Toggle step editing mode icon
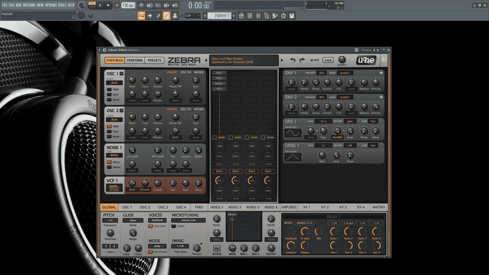Image resolution: width=489 pixels, height=275 pixels. coord(158,16)
